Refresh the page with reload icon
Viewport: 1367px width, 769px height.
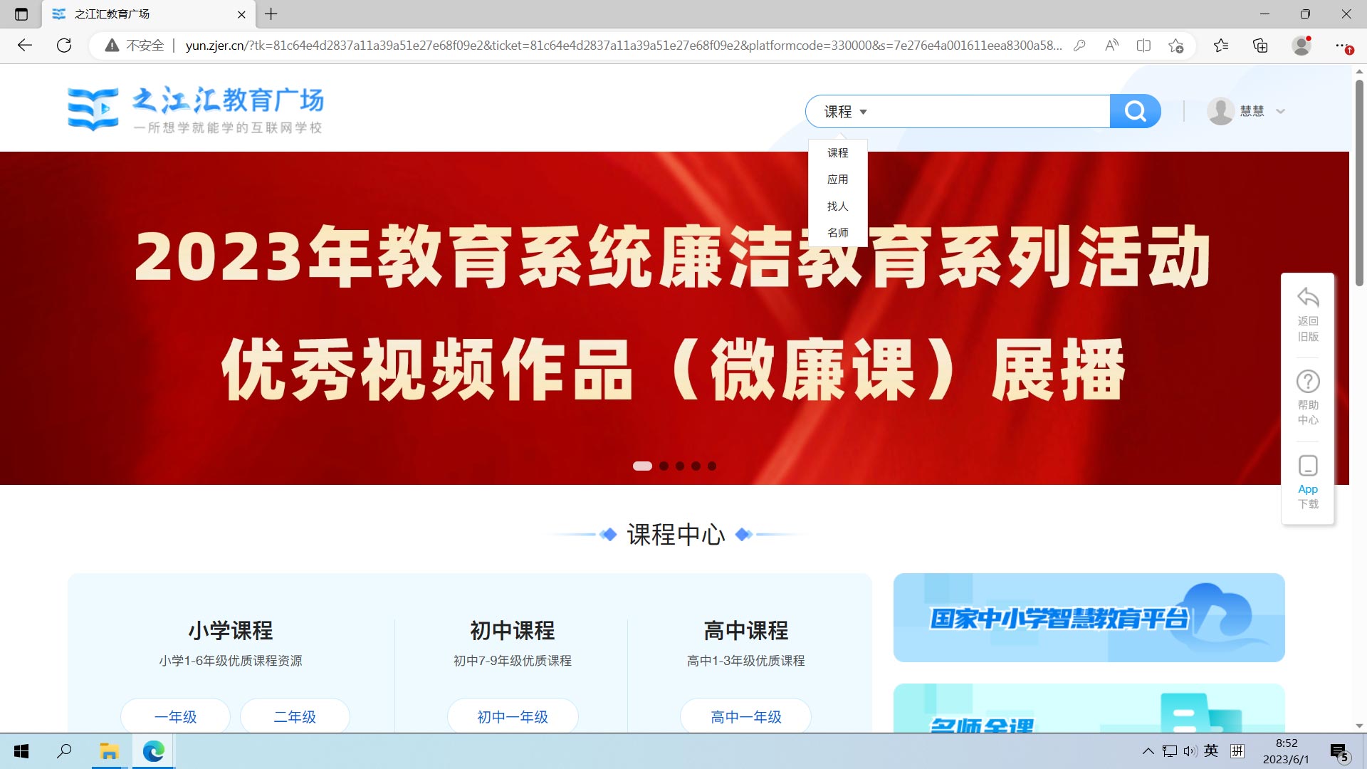point(64,46)
